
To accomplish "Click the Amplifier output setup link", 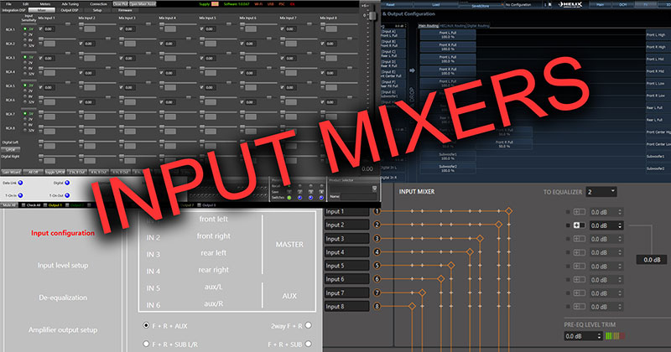I will (63, 329).
